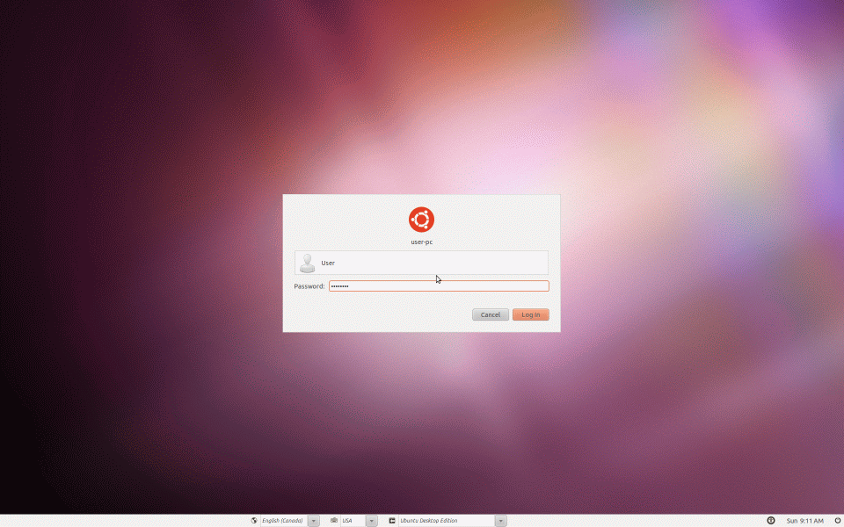The height and width of the screenshot is (527, 844).
Task: Click the Log In button
Action: (x=530, y=314)
